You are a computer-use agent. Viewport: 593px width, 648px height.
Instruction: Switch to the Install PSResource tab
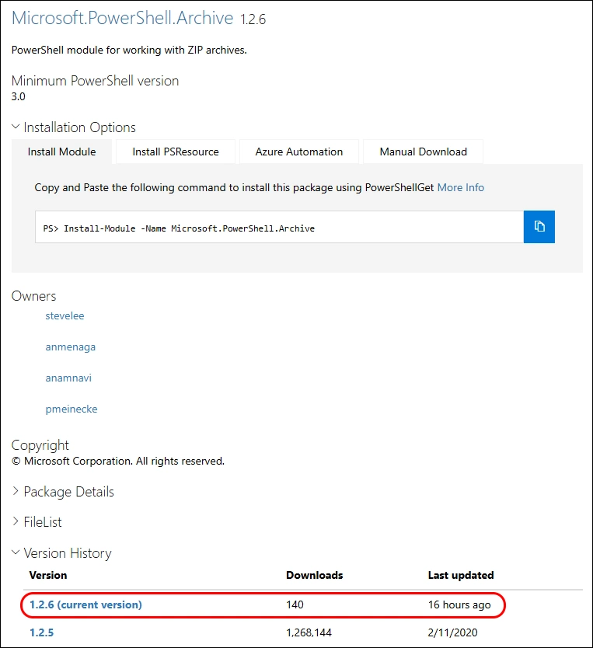[x=176, y=152]
